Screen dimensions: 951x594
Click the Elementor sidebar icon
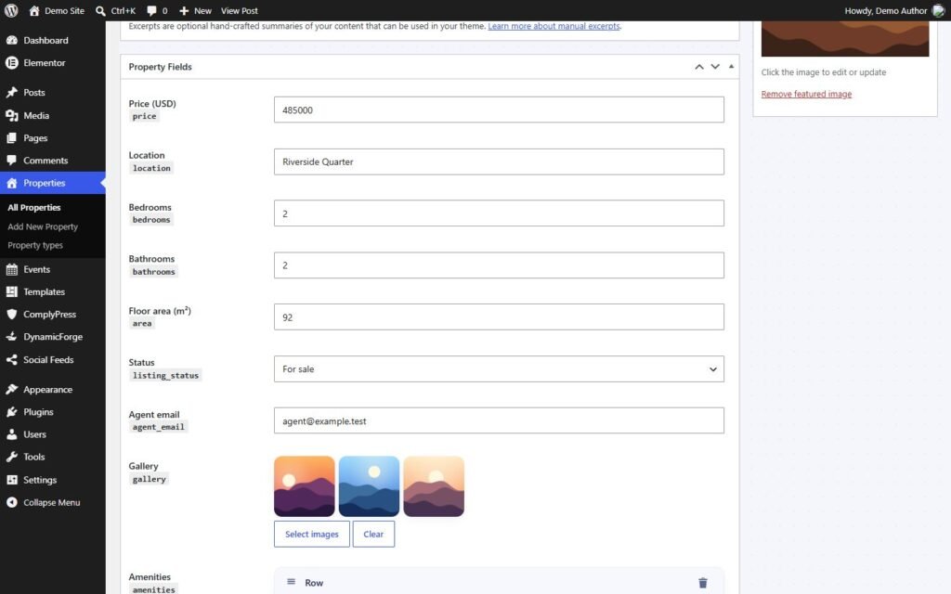(x=11, y=62)
